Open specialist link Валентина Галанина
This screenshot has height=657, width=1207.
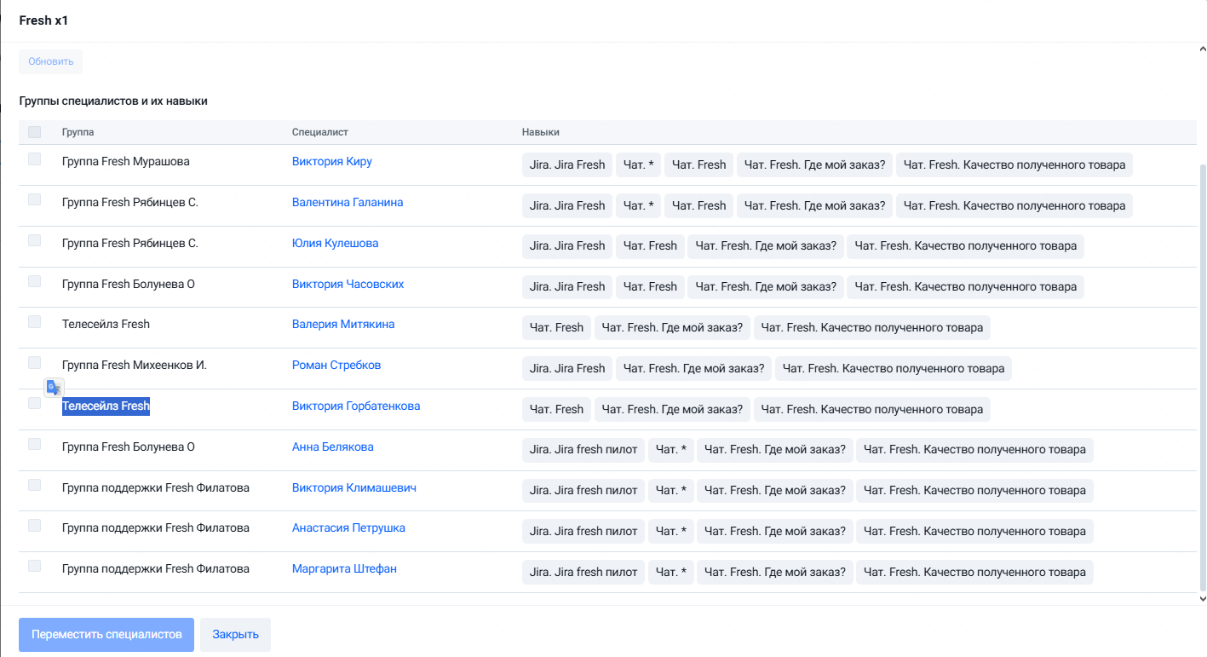click(348, 202)
